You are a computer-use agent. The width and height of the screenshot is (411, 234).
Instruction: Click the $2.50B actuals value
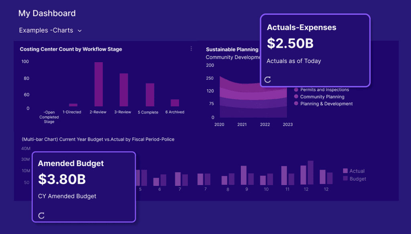coord(290,43)
